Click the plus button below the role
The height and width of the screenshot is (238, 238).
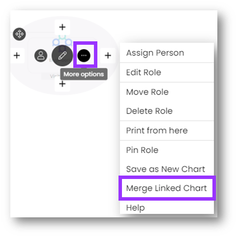coord(62,84)
